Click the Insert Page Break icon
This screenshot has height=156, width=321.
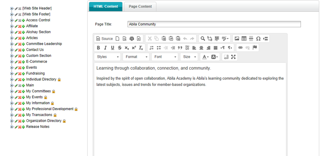[265, 38]
